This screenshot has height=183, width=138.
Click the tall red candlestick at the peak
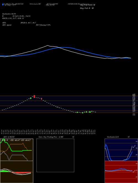(34, 96)
